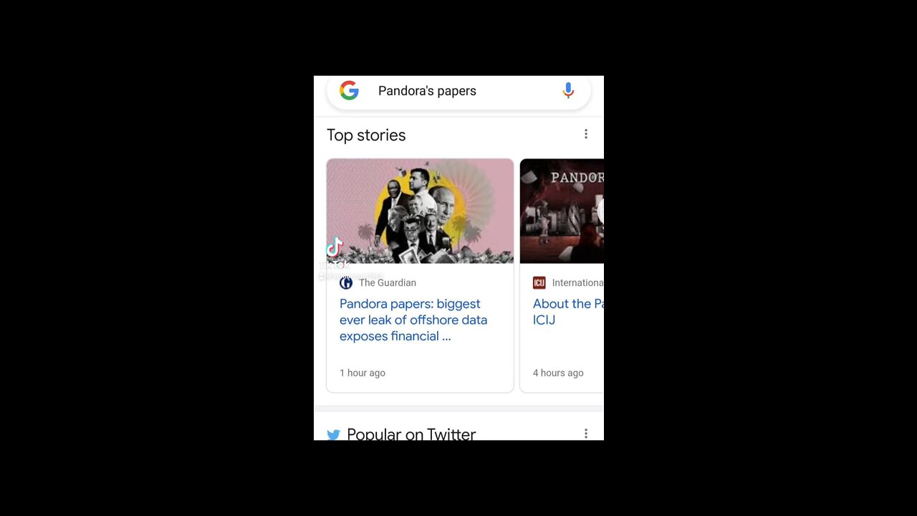This screenshot has height=516, width=917.
Task: Open 'About the Pa...' ICIJ headline
Action: click(x=568, y=312)
